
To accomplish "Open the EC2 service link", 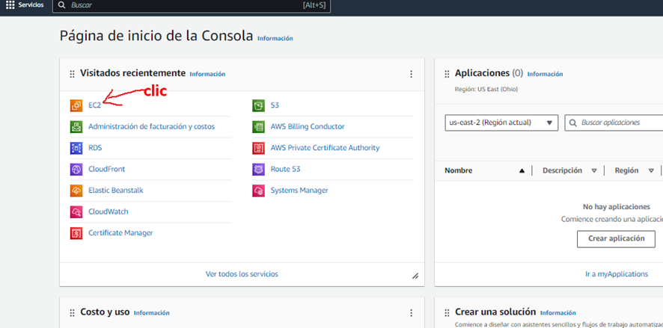I will 95,105.
